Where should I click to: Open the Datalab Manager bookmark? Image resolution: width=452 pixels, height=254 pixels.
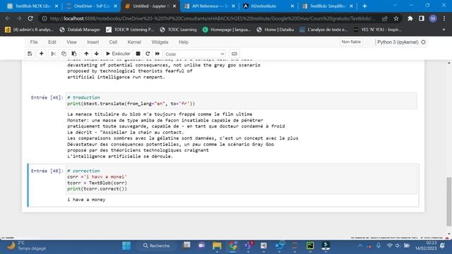click(80, 30)
